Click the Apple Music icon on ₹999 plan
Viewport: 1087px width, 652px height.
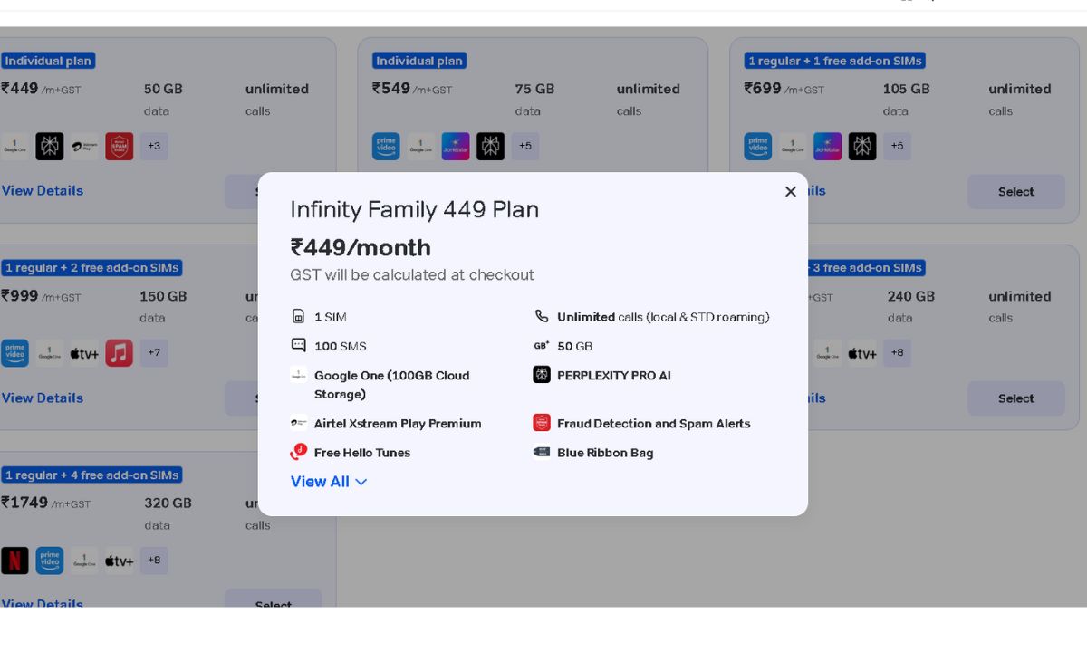click(119, 353)
